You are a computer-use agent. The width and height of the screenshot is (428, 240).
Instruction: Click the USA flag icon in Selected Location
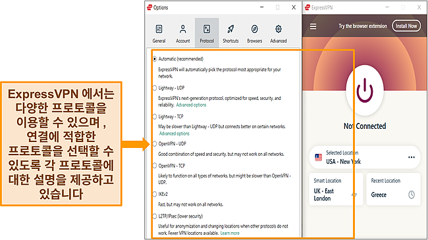318,157
